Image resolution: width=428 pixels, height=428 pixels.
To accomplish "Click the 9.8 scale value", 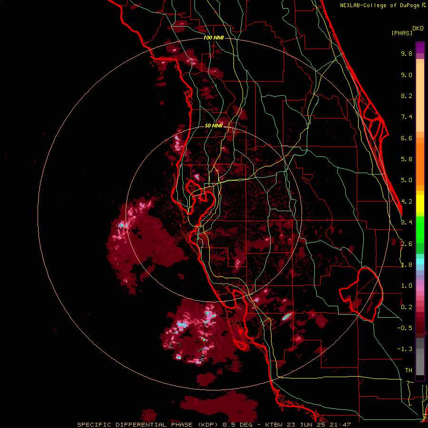I will tap(407, 53).
